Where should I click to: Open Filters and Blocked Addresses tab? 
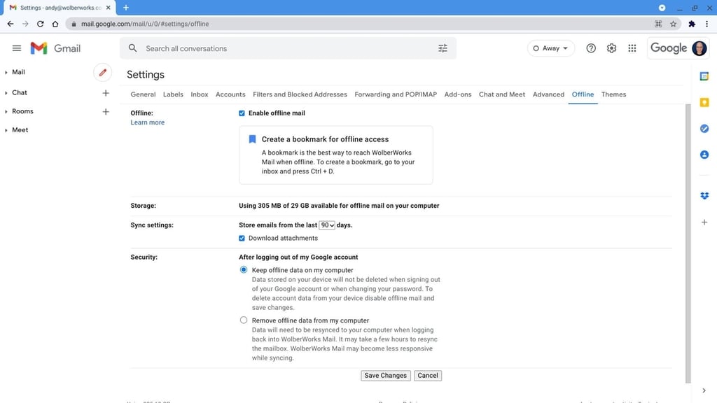coord(300,94)
